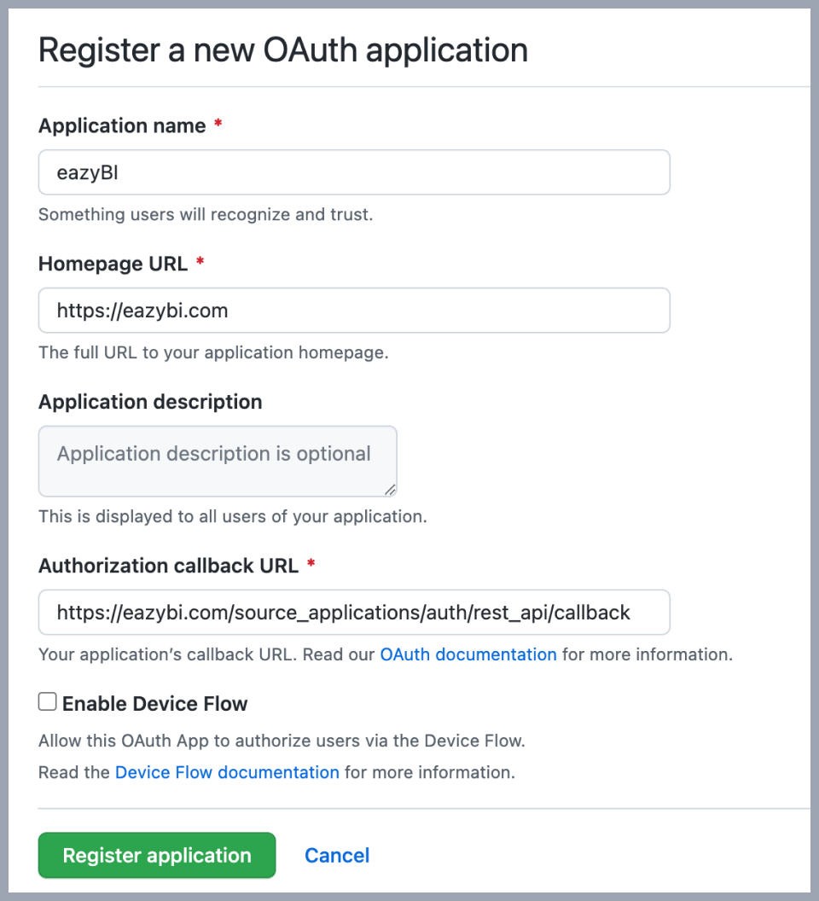Viewport: 819px width, 901px height.
Task: Click the Application description text area
Action: point(218,461)
